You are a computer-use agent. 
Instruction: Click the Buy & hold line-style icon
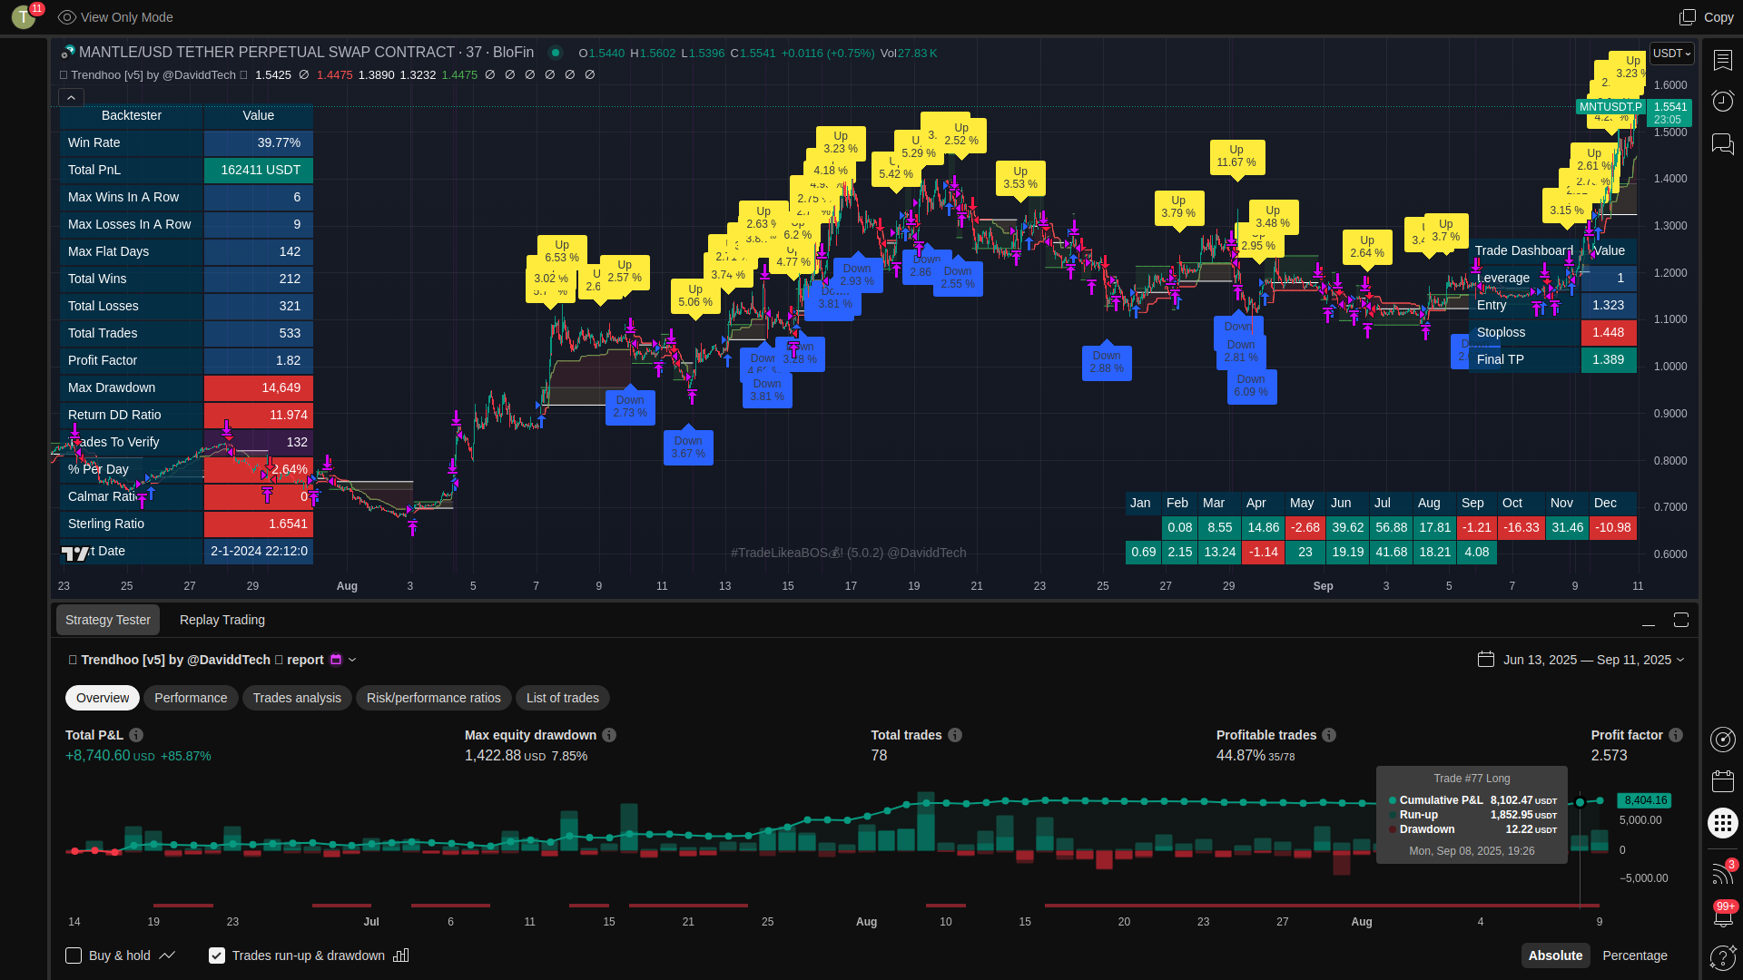167,955
